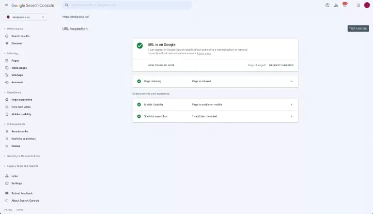The image size is (373, 214).
Task: Click VIEW CRAWLED PAGE
Action: [x=161, y=65]
